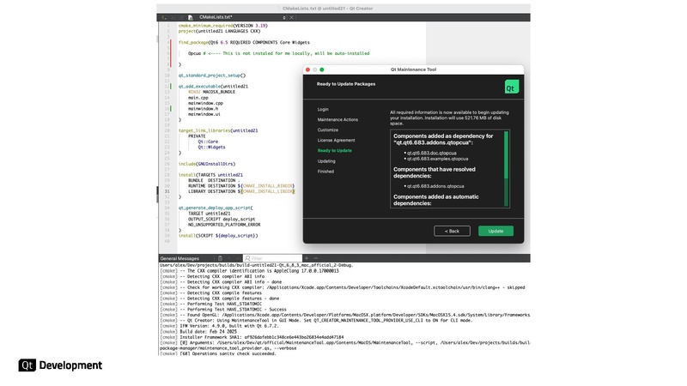This screenshot has width=687, height=386.
Task: Close the CMakeLists.txt document
Action: (x=291, y=17)
